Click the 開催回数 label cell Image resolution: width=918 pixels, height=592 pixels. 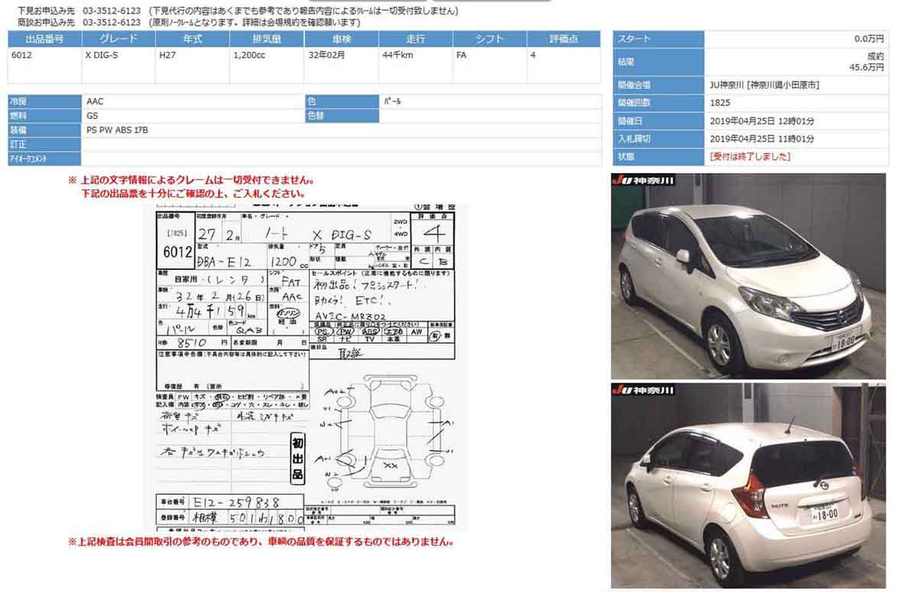[659, 102]
